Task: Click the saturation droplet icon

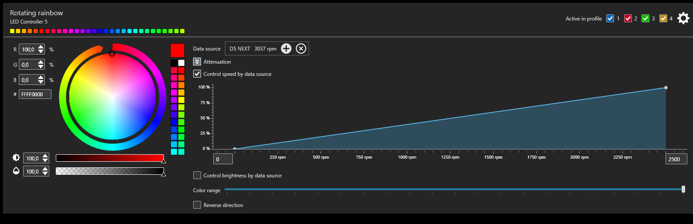Action: (16, 171)
